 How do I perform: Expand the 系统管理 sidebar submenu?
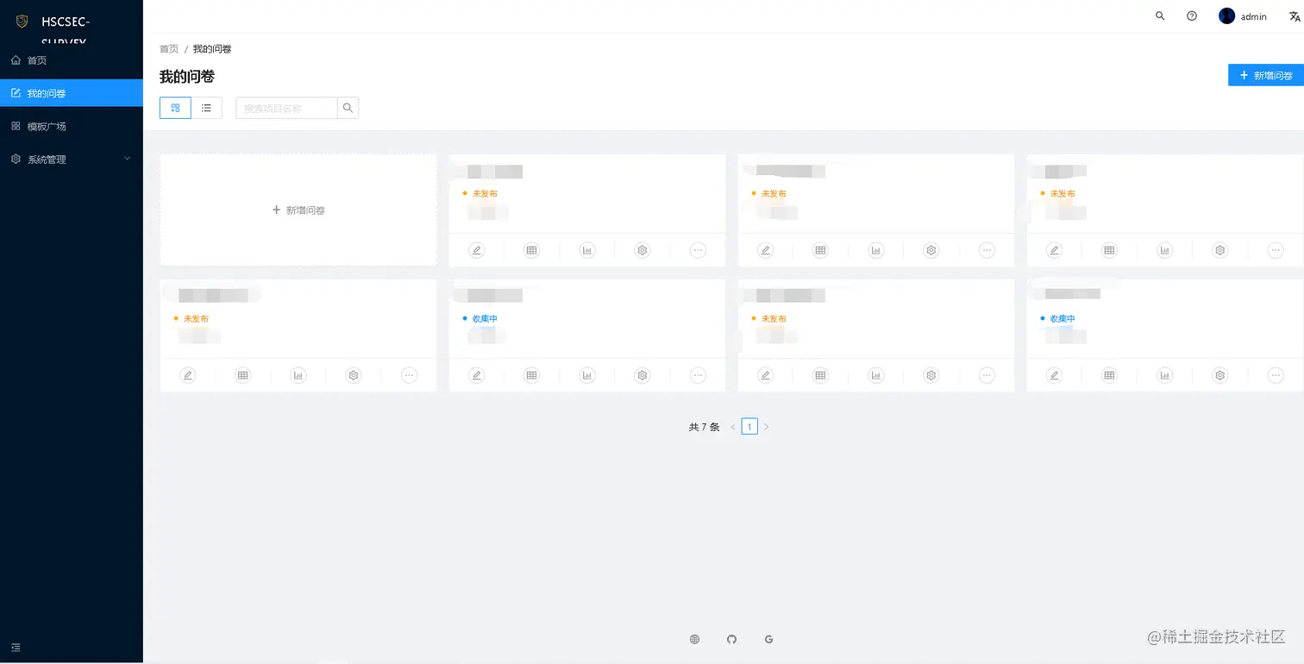[72, 160]
